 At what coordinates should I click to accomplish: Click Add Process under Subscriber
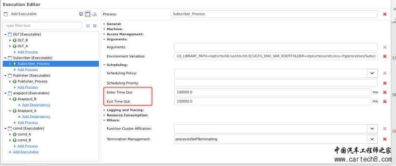27,70
